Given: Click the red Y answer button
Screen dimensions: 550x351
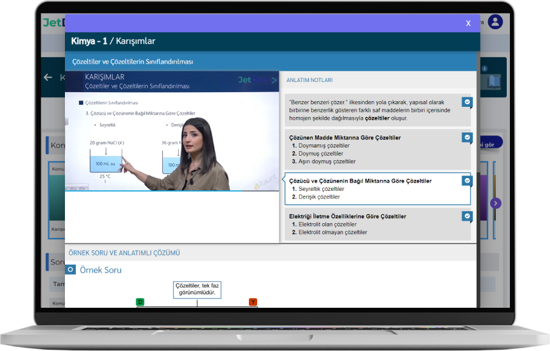Looking at the screenshot, I should (x=253, y=302).
